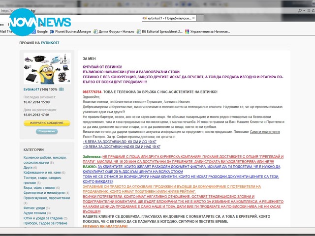
Task: Click the date 16.07.2014 15:00
Action: pos(36,102)
